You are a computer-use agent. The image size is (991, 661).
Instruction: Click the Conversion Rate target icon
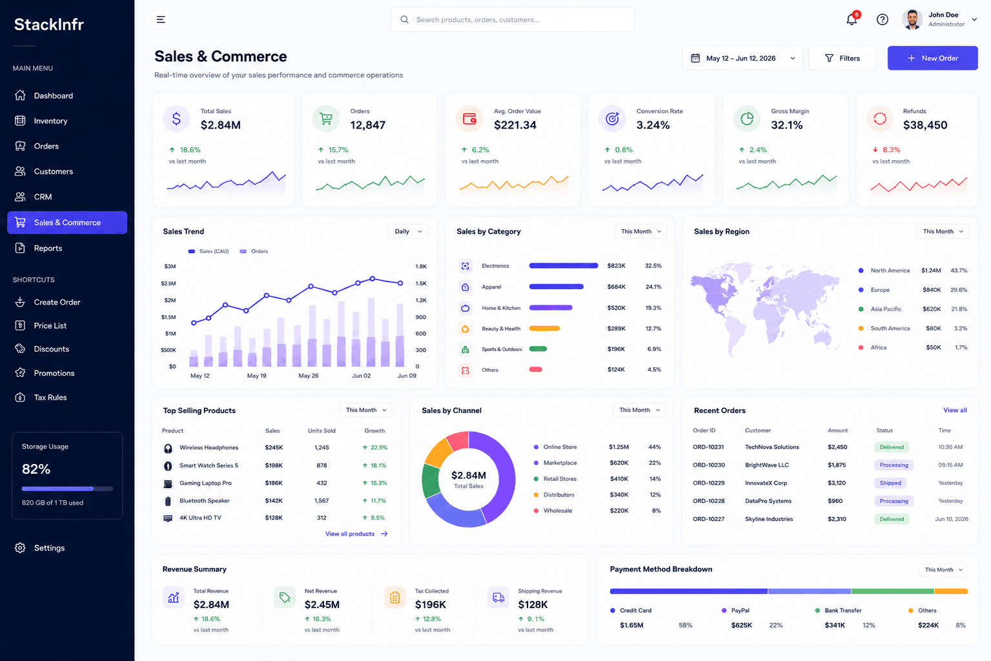coord(612,119)
